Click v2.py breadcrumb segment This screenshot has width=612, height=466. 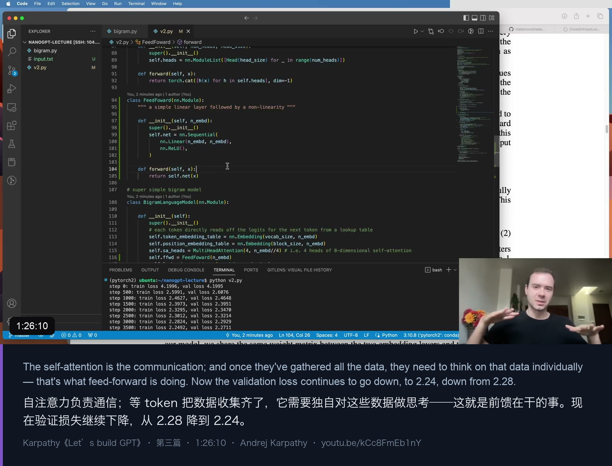[122, 42]
